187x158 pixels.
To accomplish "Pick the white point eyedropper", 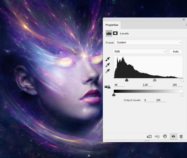I will pos(108,71).
